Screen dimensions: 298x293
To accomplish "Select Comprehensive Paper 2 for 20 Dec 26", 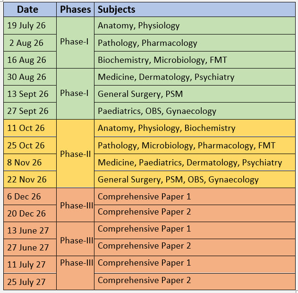I will point(195,213).
